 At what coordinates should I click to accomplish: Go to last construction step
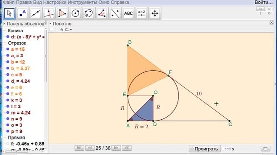(126, 148)
